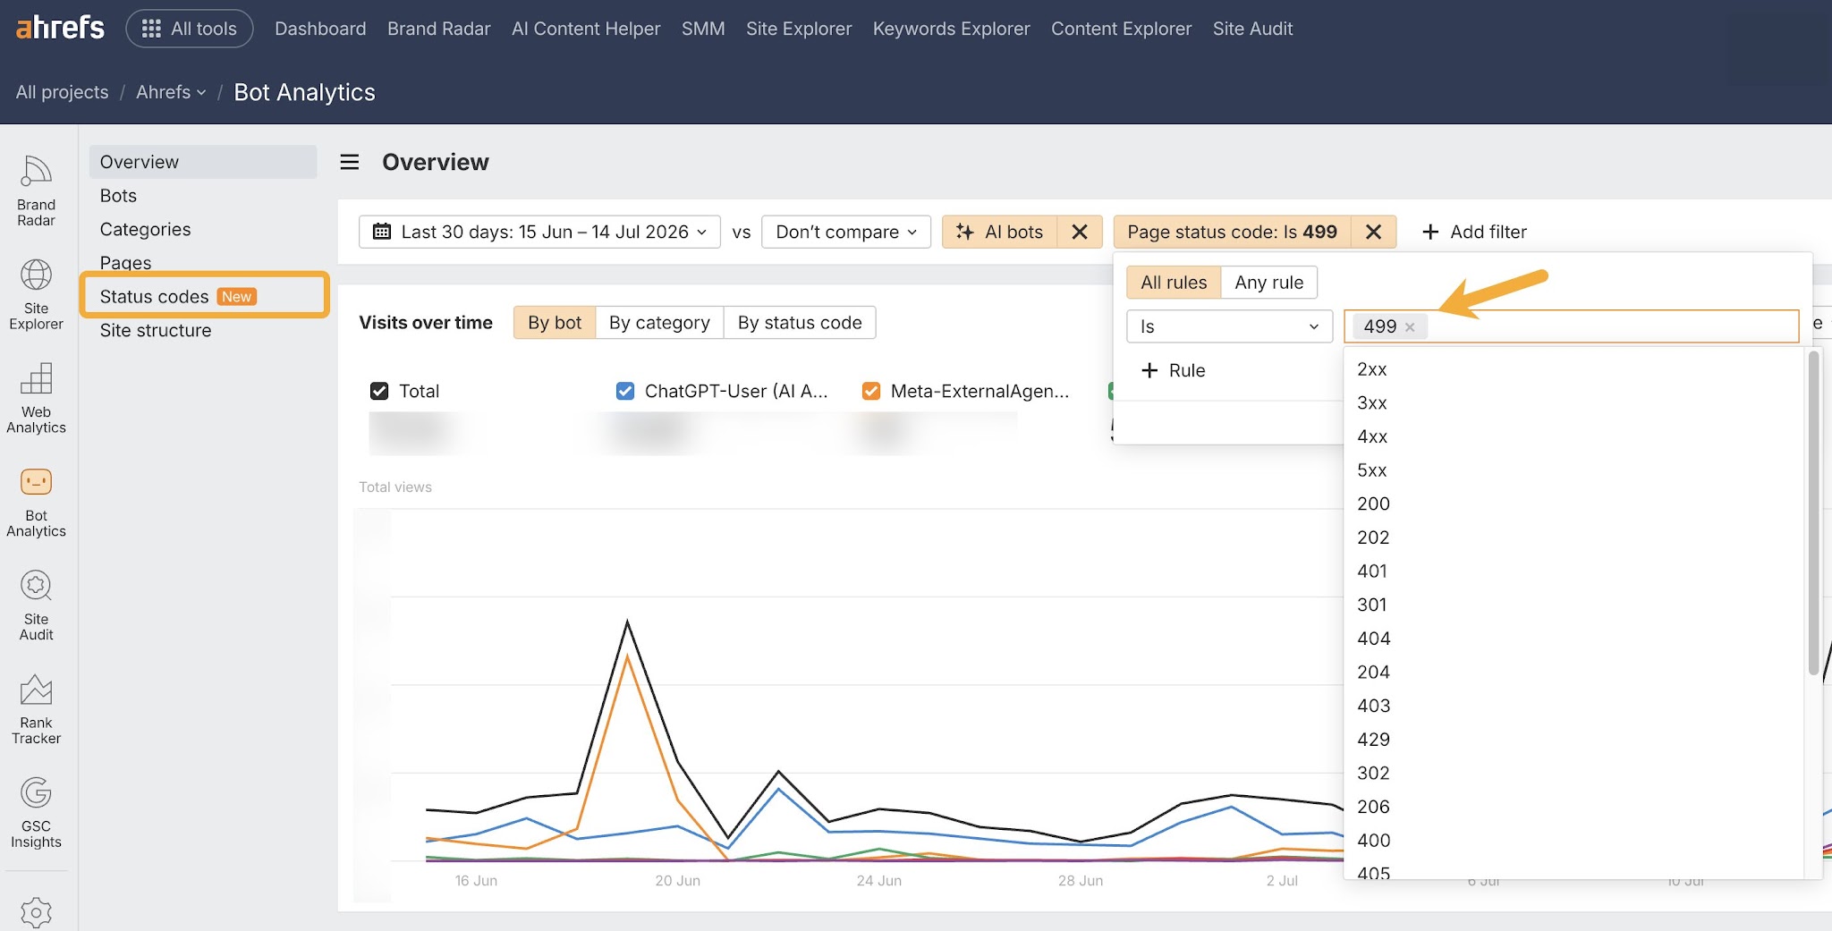Screen dimensions: 1832x931
Task: Open the Is condition dropdown
Action: click(1229, 326)
